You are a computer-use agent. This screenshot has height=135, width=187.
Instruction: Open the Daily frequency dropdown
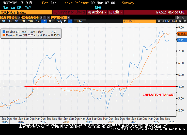point(60,21)
